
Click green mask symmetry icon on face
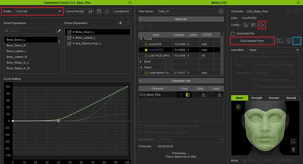[x=238, y=107]
